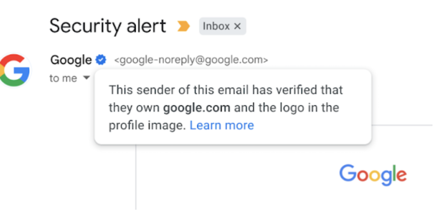
Task: Click the colorful Google logo in email body
Action: 373,175
